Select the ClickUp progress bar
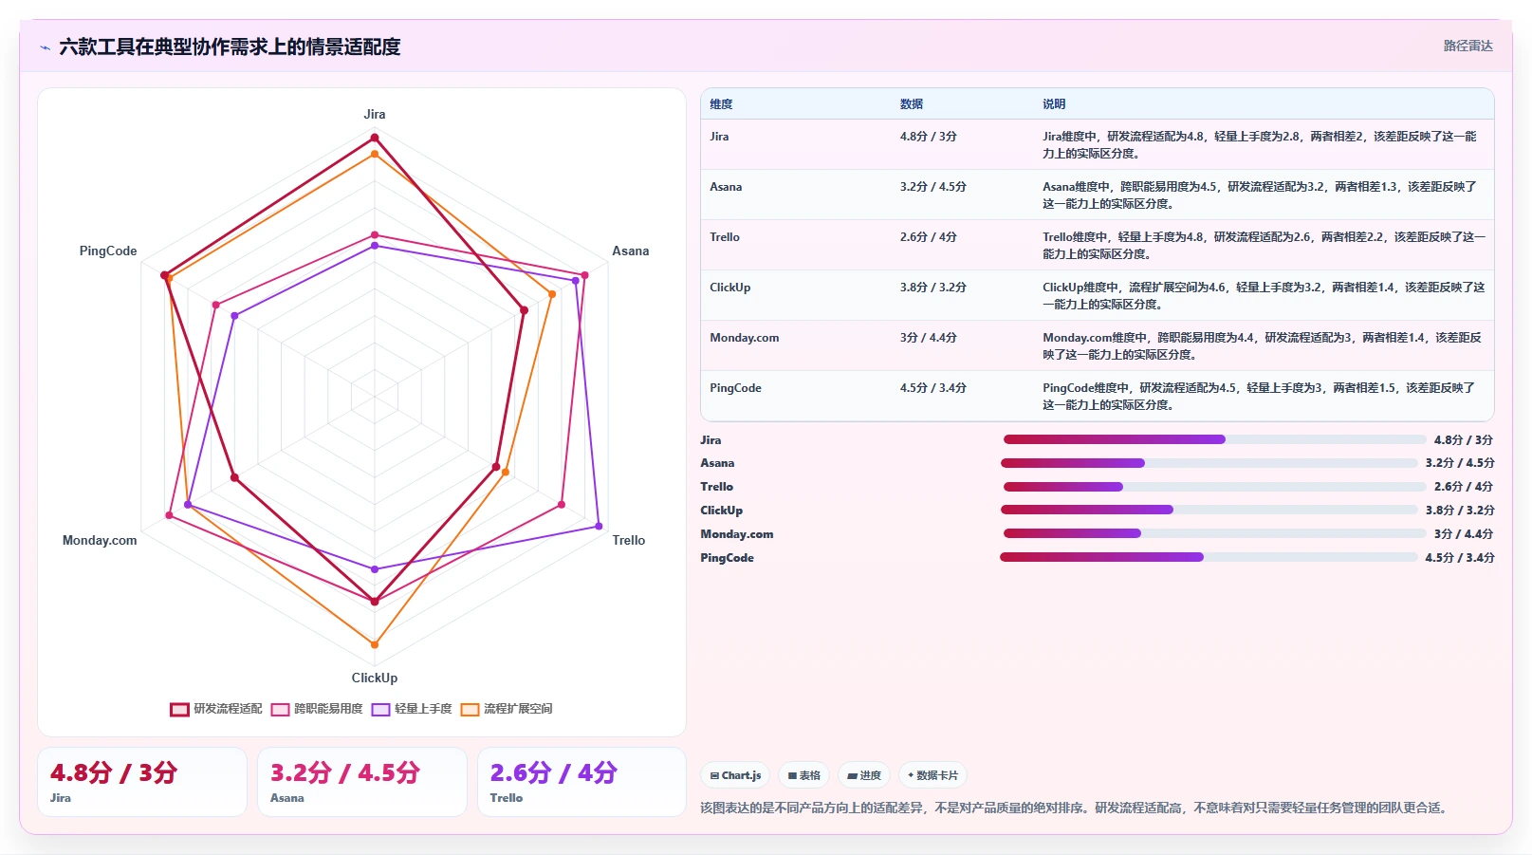This screenshot has width=1532, height=855. (1209, 510)
